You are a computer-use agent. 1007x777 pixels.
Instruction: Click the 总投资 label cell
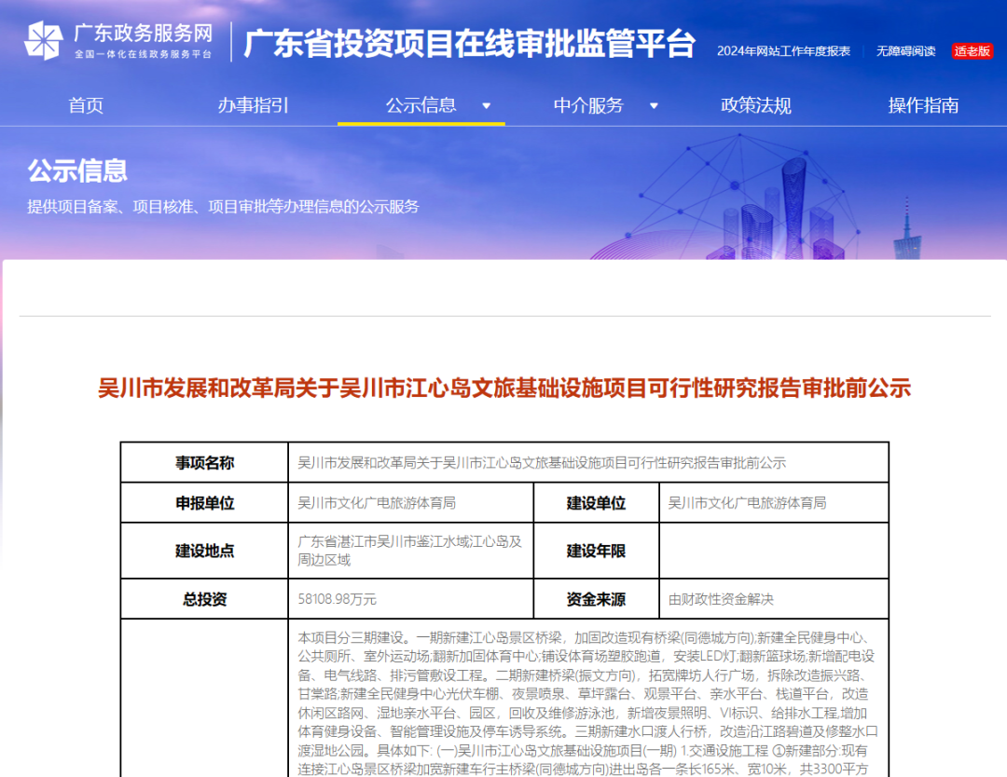[x=204, y=599]
